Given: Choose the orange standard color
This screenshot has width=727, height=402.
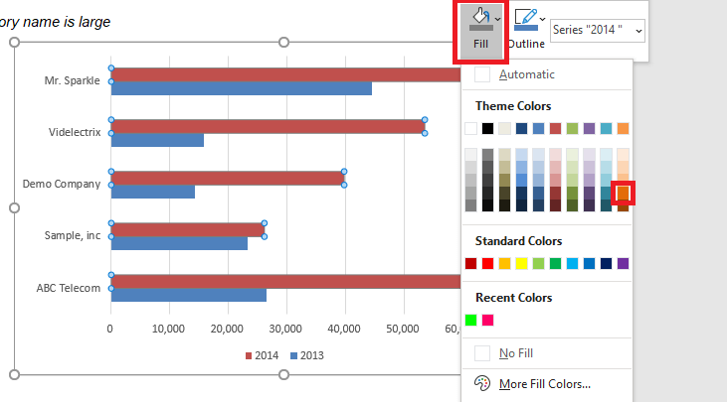Looking at the screenshot, I should tap(504, 264).
